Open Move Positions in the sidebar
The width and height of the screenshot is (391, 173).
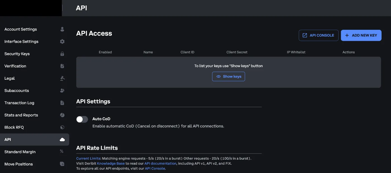[x=35, y=164]
